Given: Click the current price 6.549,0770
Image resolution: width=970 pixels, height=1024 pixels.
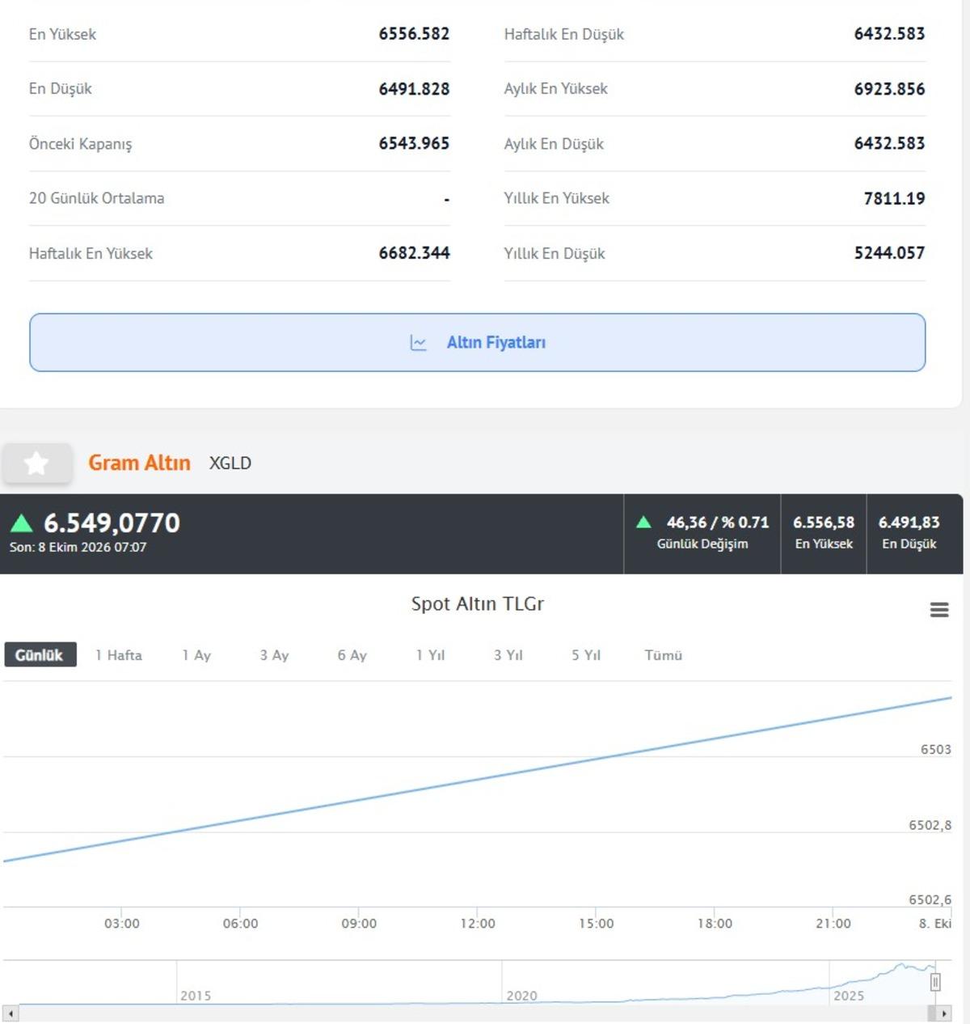Looking at the screenshot, I should pos(112,523).
